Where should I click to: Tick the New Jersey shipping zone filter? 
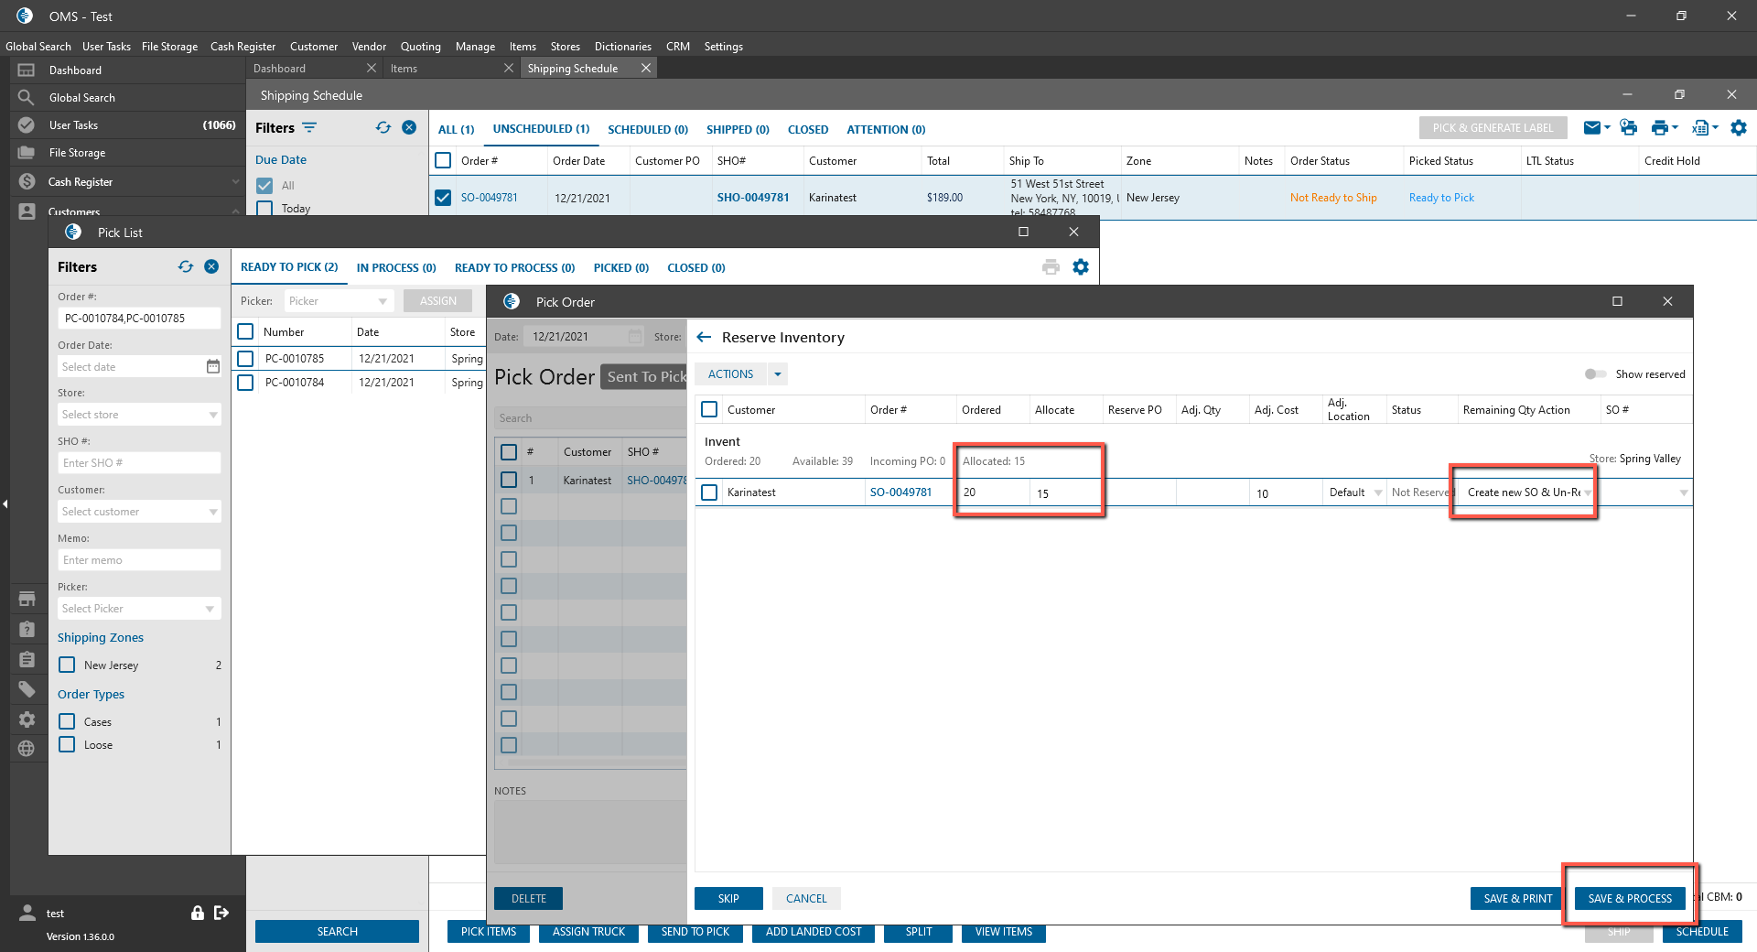67,665
